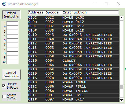Click Clear All Breakpoints button
The width and height of the screenshot is (126, 104).
[11, 74]
